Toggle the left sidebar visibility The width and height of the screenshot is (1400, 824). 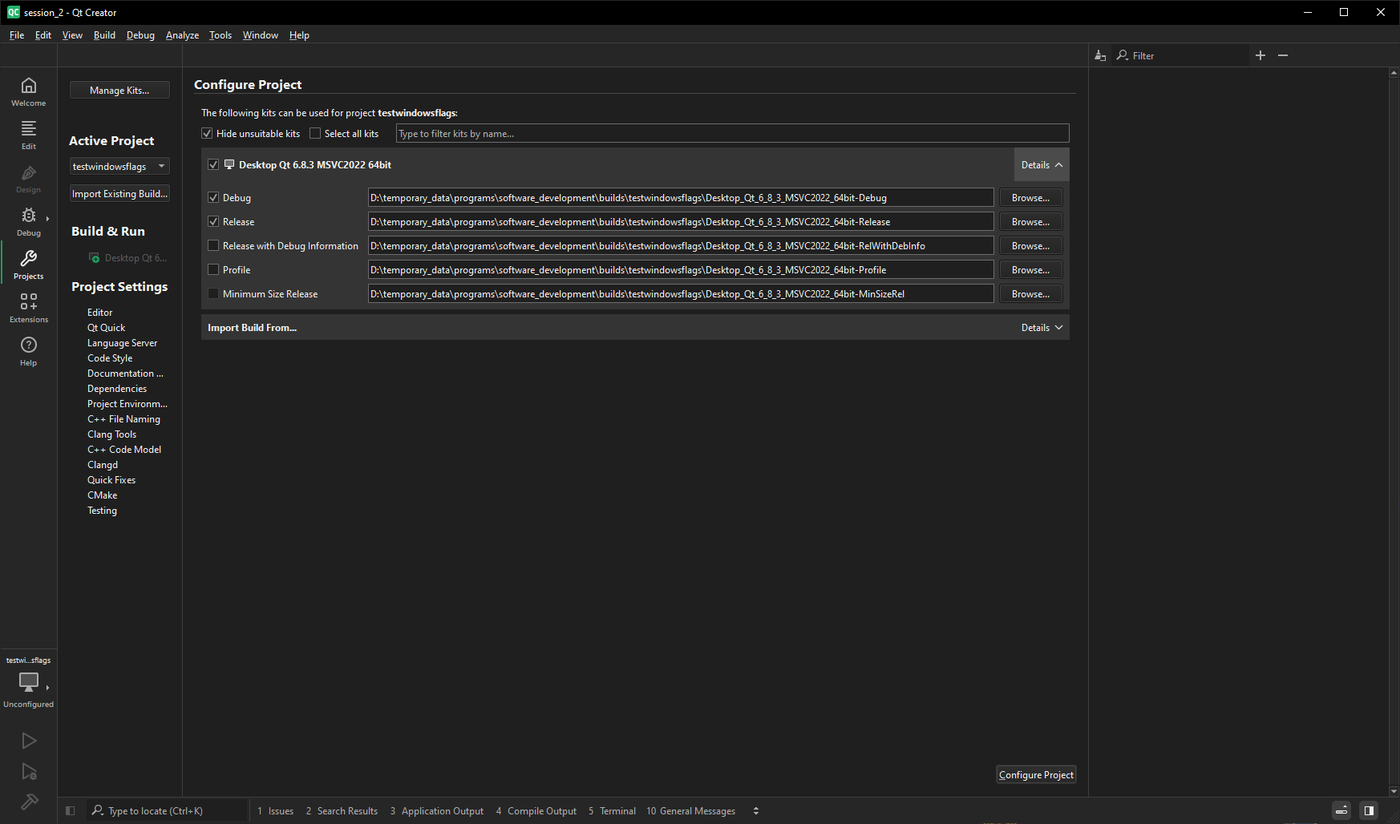click(71, 811)
